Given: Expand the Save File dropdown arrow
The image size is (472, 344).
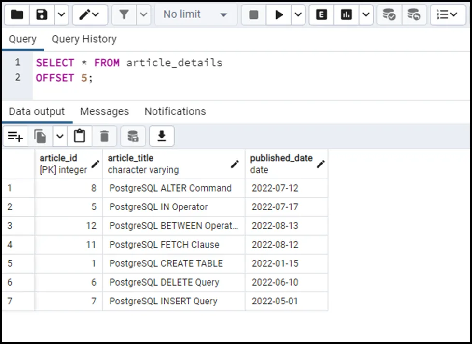Looking at the screenshot, I should [61, 15].
